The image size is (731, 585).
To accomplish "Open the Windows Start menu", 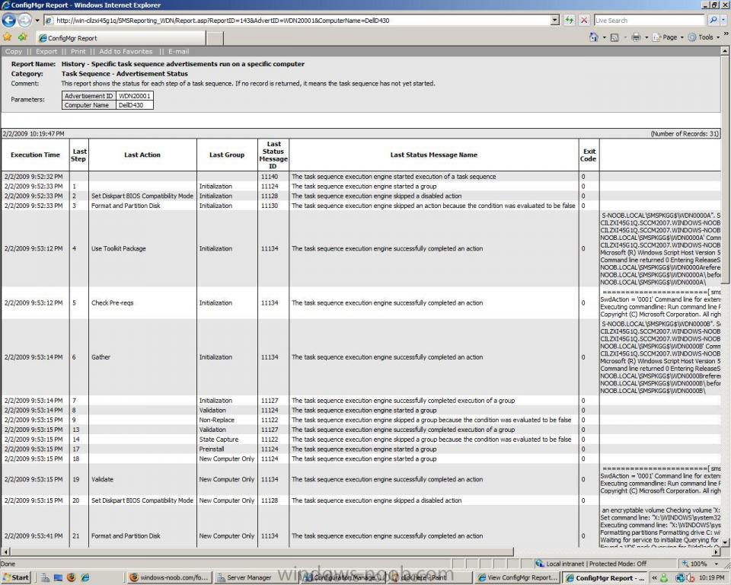I will pyautogui.click(x=16, y=577).
